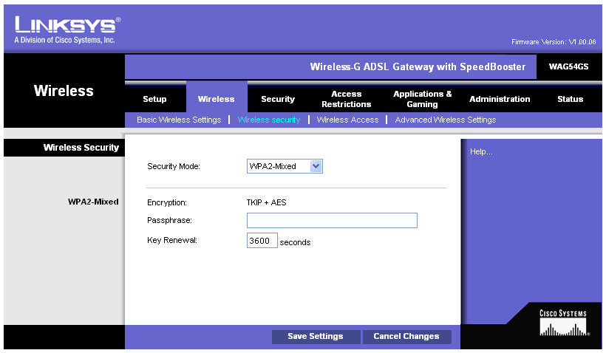Focus the Key Renewal seconds field
The height and width of the screenshot is (353, 606).
(x=262, y=240)
